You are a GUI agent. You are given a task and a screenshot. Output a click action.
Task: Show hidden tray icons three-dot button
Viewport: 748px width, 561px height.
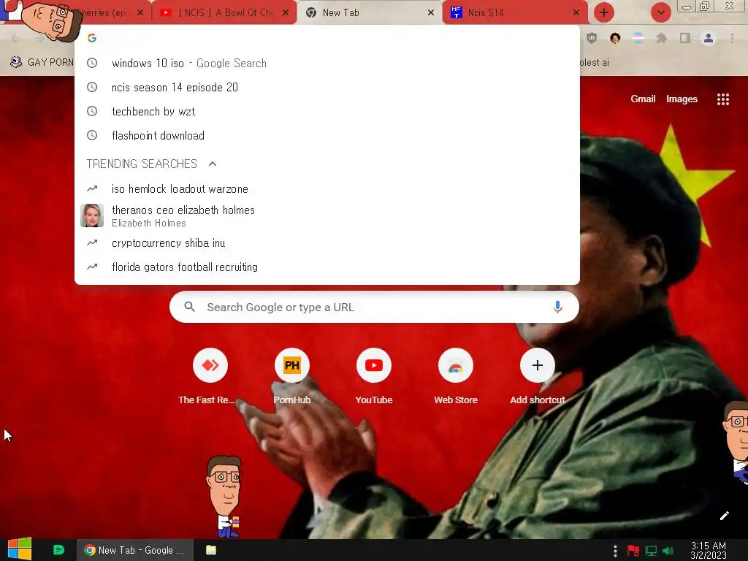(x=615, y=551)
